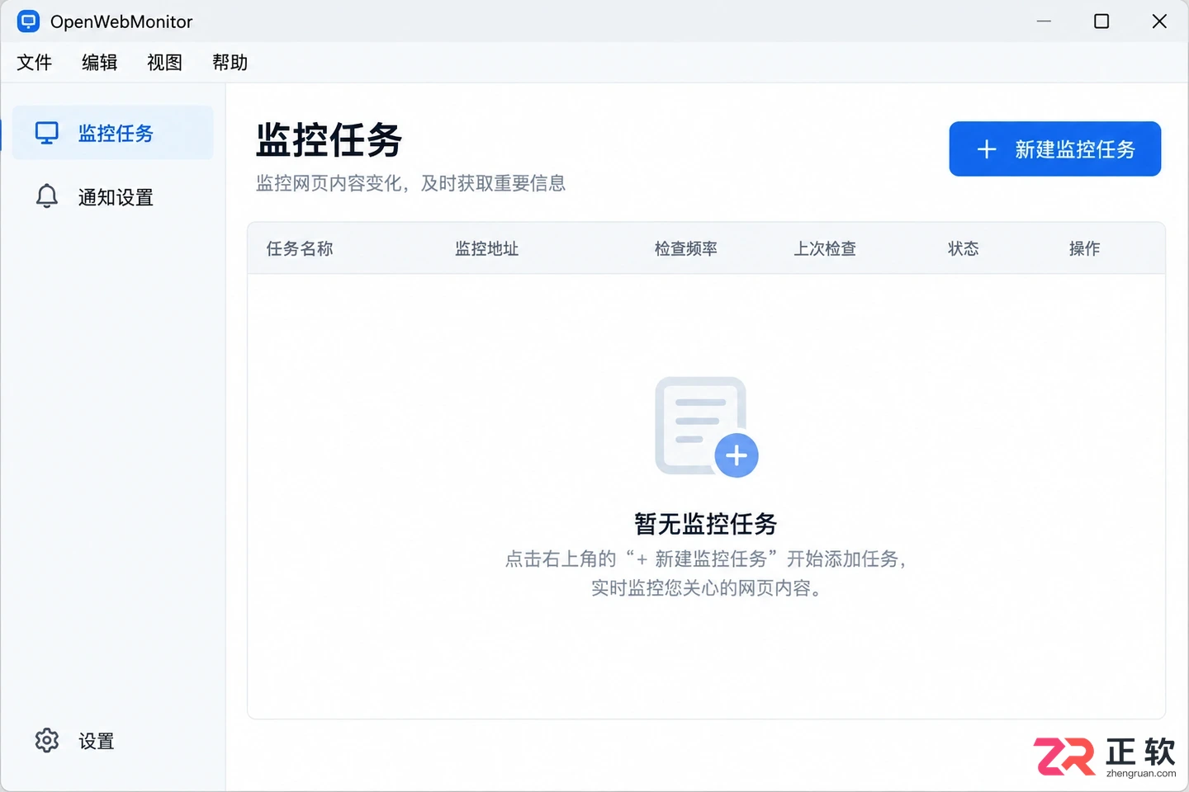
Task: Select 监控任务 label in the sidebar
Action: [116, 134]
